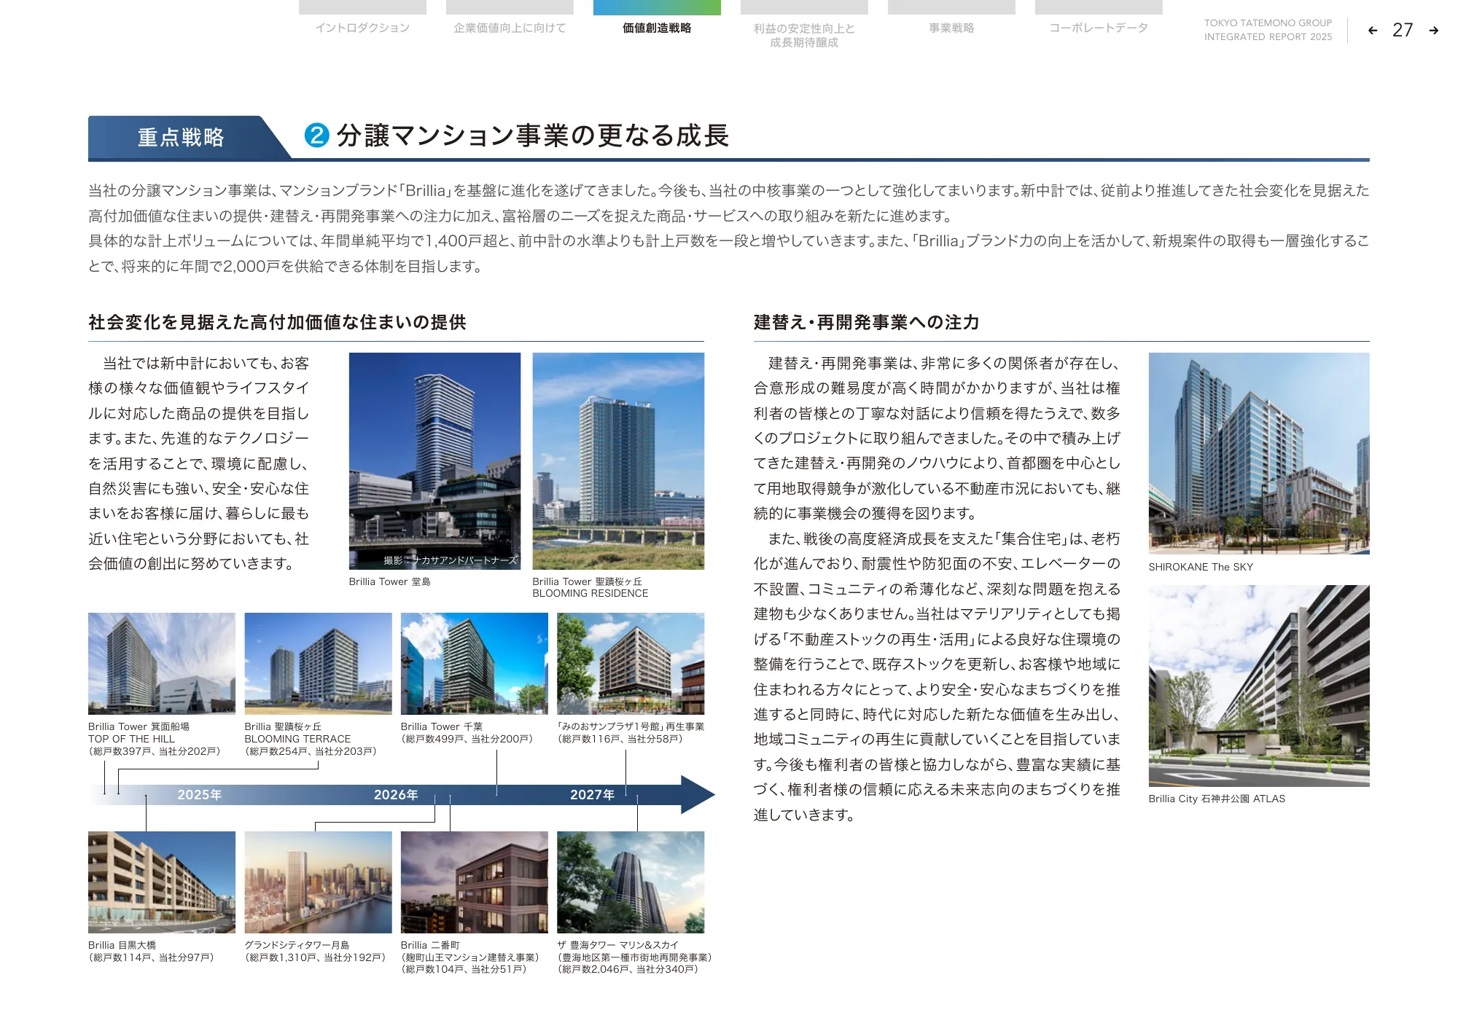Click the グランドシティタワー月島 thumbnail
Viewport: 1458px width, 1031px height.
tap(318, 882)
